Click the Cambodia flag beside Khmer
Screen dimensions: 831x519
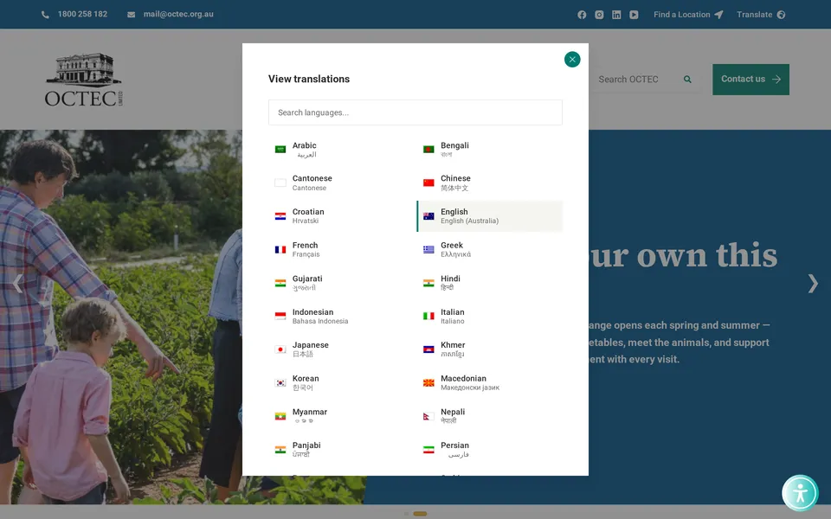[428, 349]
